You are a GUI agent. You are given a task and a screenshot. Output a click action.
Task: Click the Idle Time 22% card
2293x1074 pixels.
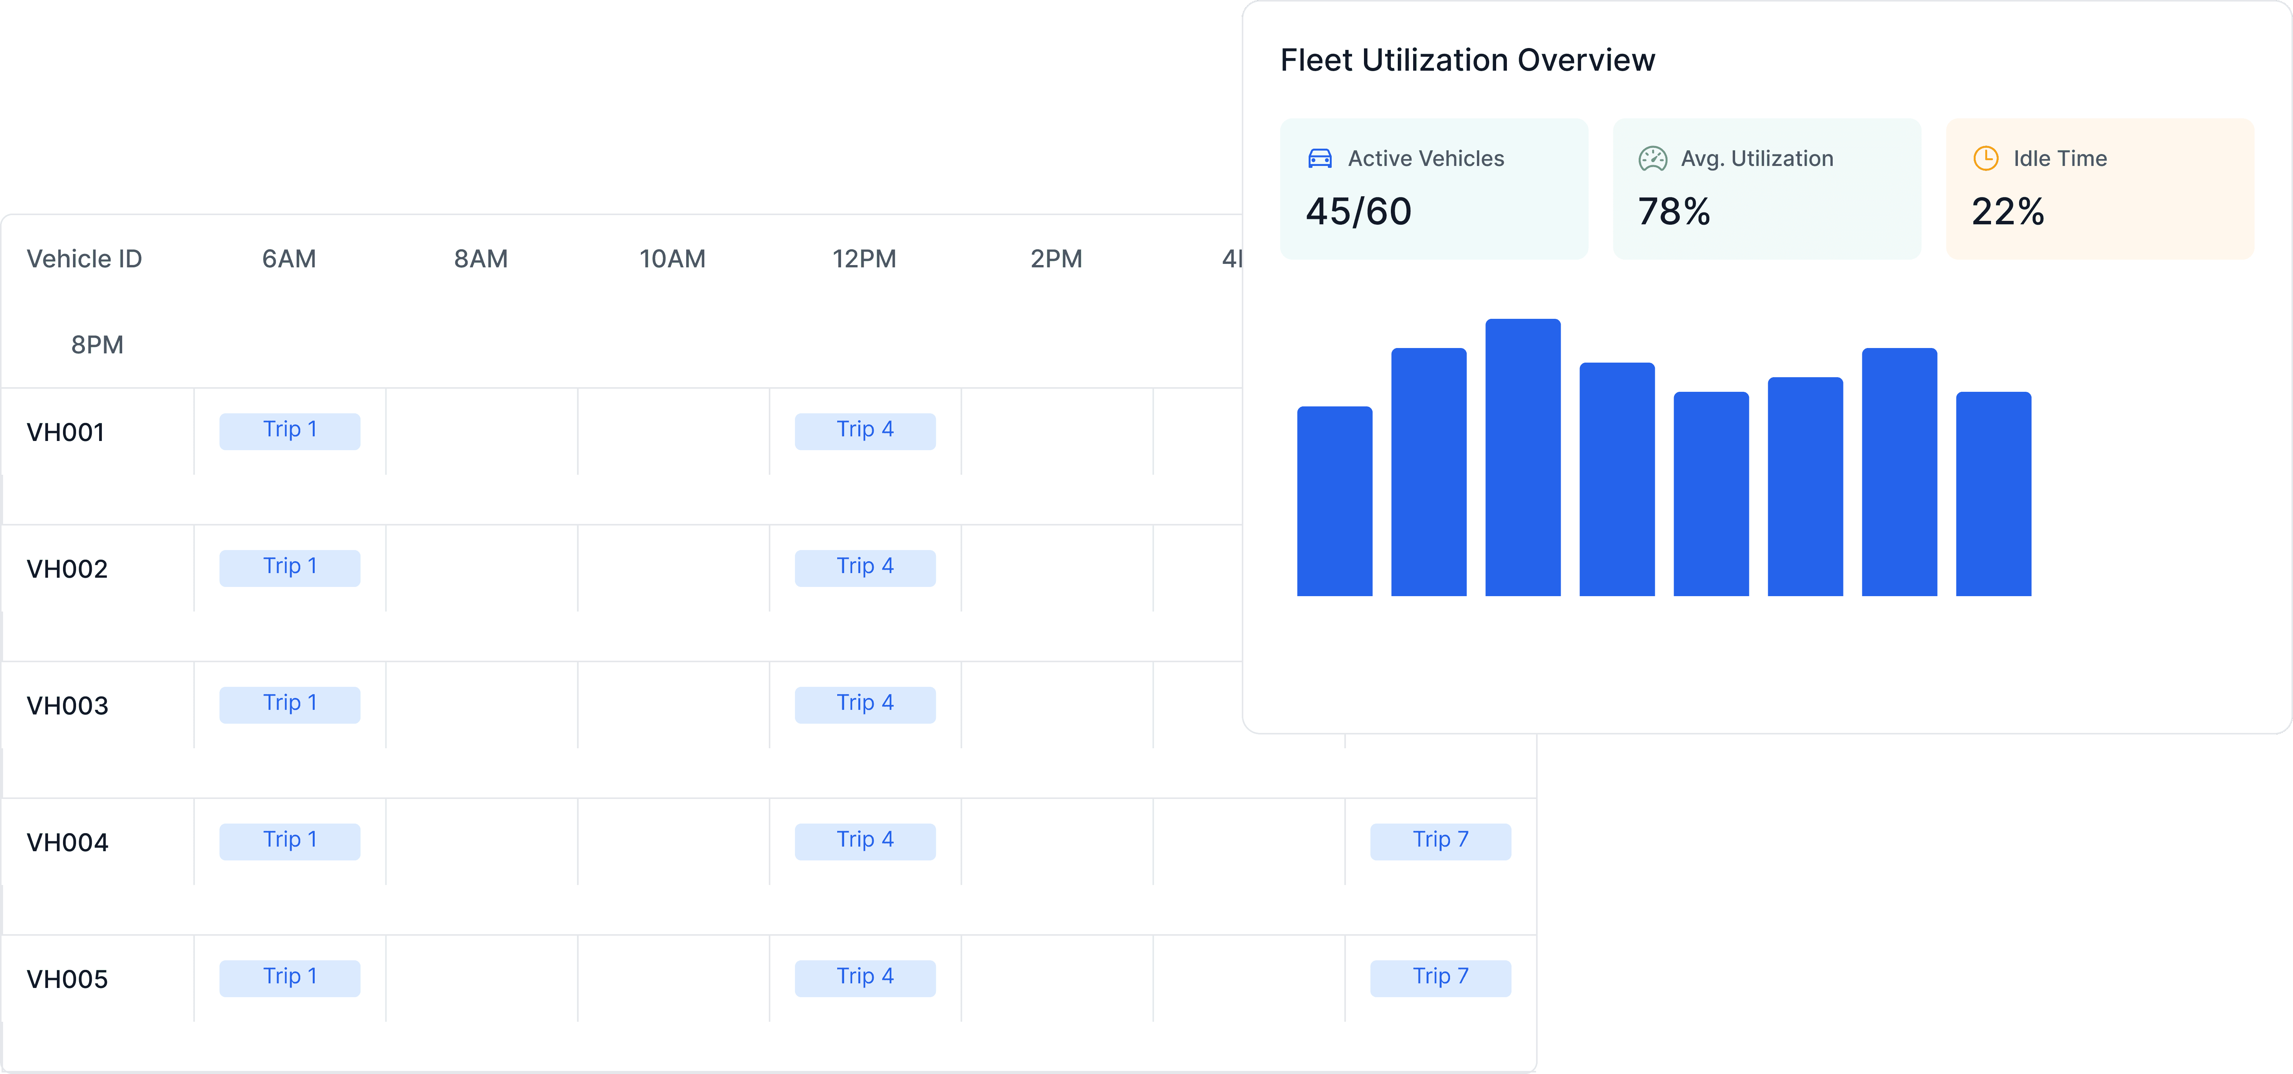pos(2099,189)
